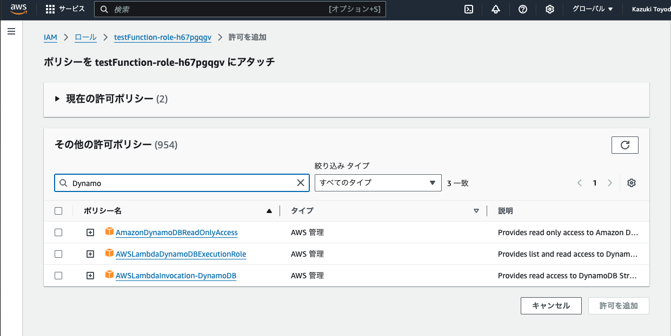The height and width of the screenshot is (336, 671).
Task: Click the 許可を追加 button
Action: pyautogui.click(x=619, y=306)
